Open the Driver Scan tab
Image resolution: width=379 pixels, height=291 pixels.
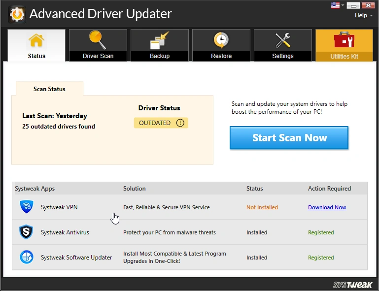click(x=98, y=45)
